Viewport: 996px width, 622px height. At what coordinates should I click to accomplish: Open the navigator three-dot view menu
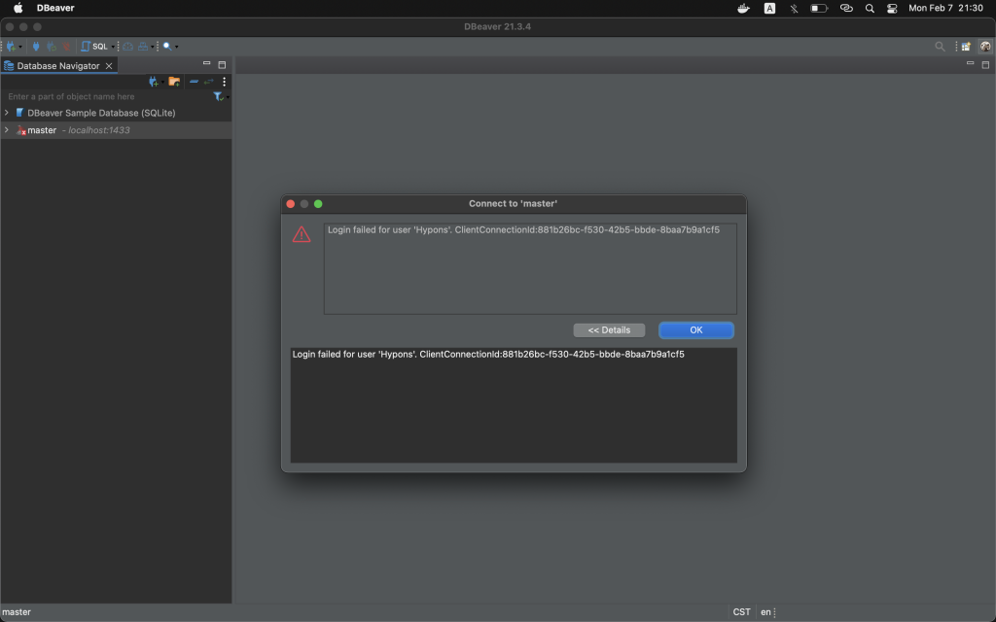coord(224,82)
